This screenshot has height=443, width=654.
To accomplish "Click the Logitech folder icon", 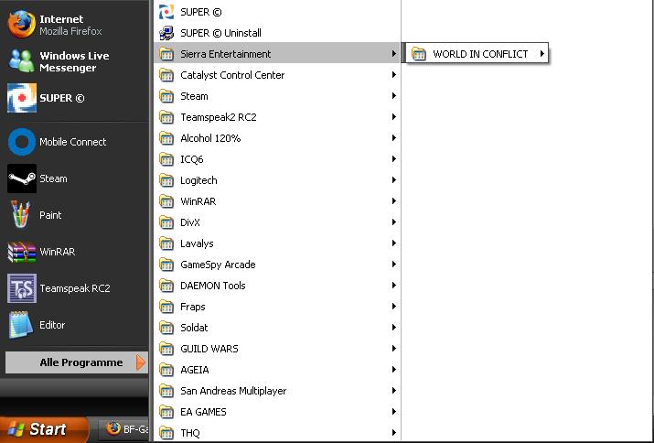I will tap(166, 180).
